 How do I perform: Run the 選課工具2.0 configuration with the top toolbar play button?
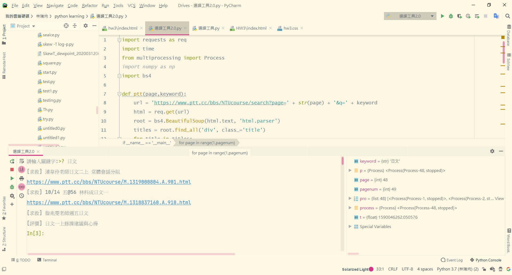coord(442,16)
